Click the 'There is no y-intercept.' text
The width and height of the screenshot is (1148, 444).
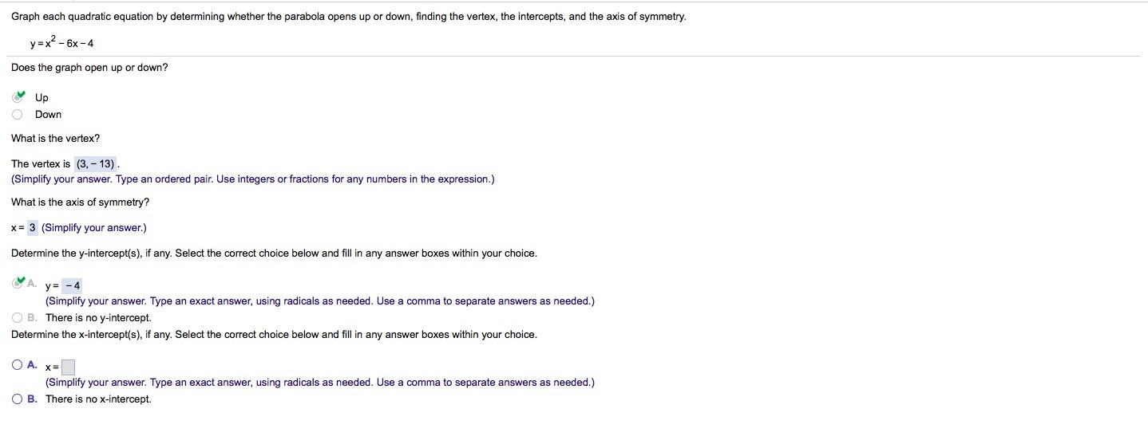pyautogui.click(x=98, y=317)
